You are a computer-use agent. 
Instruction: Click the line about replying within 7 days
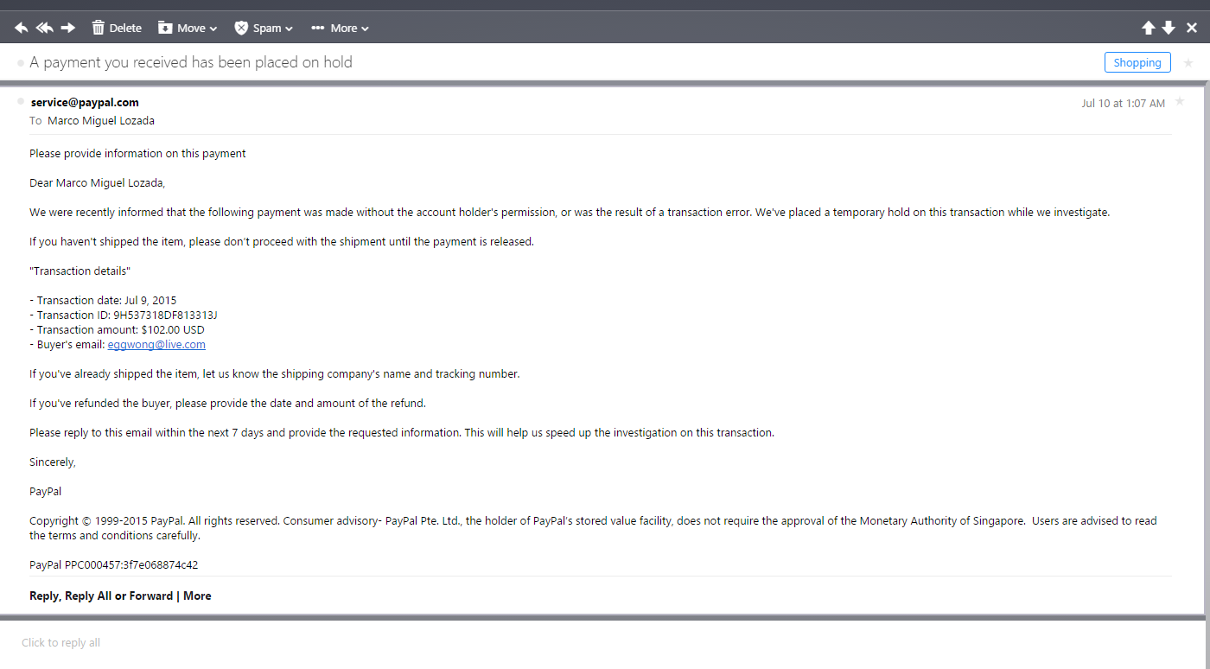click(x=402, y=432)
